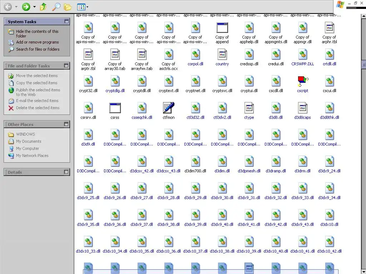
Task: Toggle the Folders view toolbar button
Action: tap(68, 7)
